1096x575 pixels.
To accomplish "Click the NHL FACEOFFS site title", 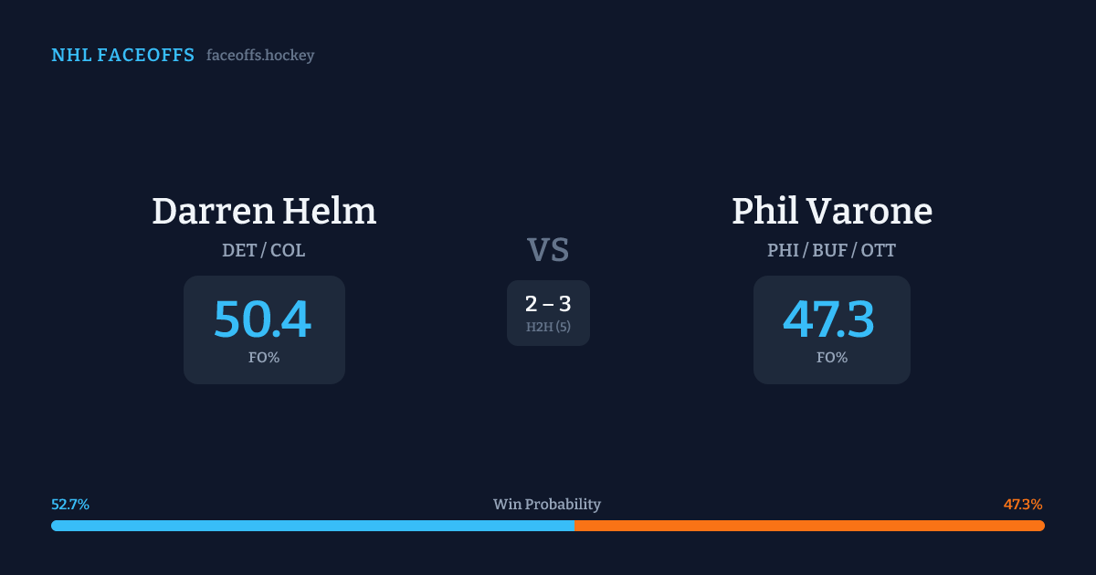I will pos(122,56).
